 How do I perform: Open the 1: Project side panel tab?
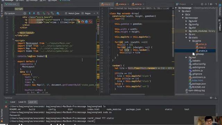click(x=220, y=25)
